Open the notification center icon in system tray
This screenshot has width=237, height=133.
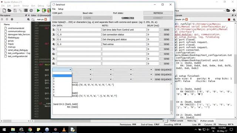[x=231, y=130]
